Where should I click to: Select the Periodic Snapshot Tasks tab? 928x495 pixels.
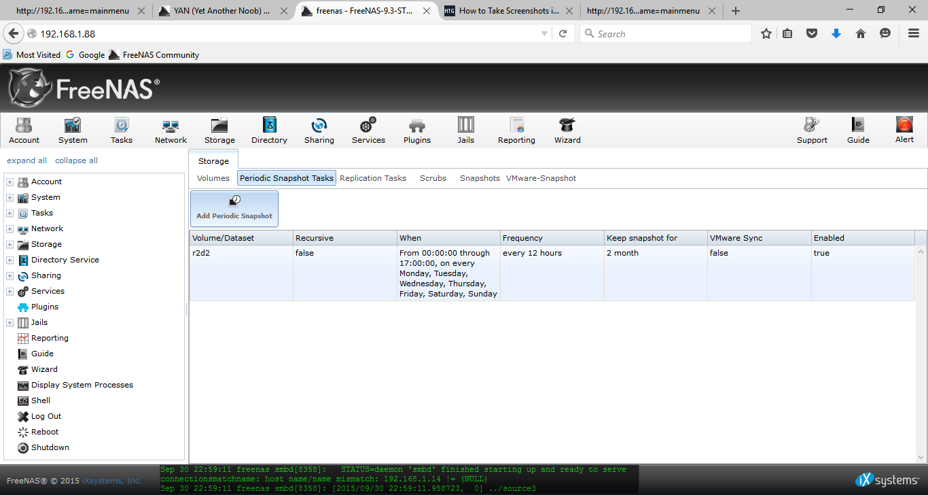tap(287, 178)
